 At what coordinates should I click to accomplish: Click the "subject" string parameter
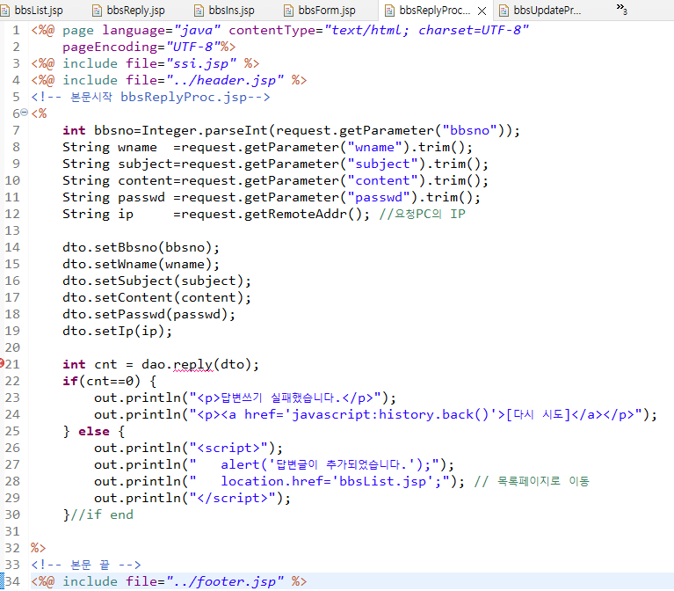pyautogui.click(x=382, y=164)
